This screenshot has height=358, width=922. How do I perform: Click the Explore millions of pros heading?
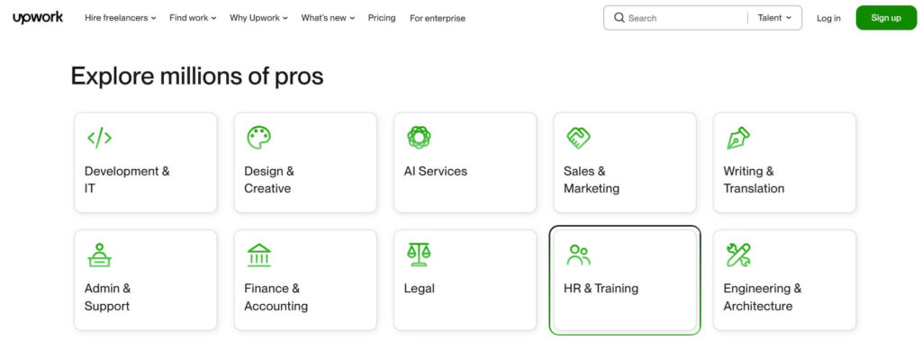[x=197, y=76]
